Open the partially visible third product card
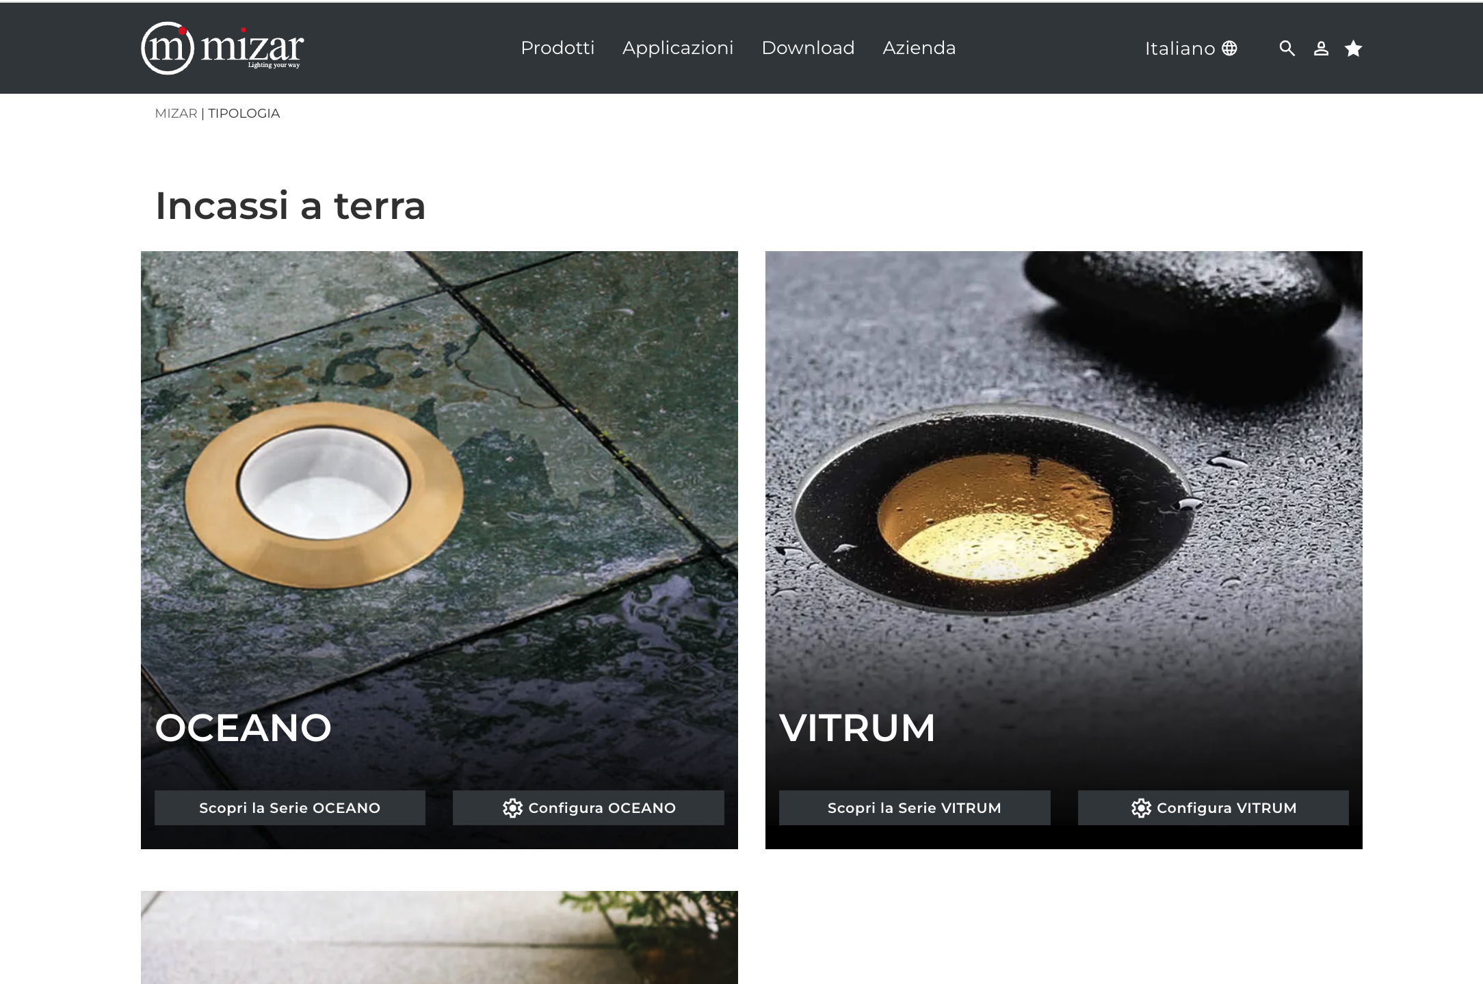1483x984 pixels. (x=439, y=937)
